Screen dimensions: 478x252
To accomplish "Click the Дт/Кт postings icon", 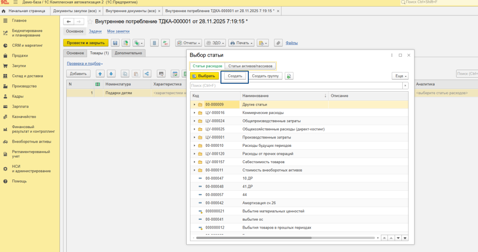I will 166,43.
